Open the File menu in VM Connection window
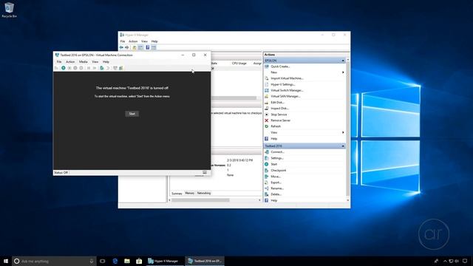Image resolution: width=473 pixels, height=266 pixels. 59,62
